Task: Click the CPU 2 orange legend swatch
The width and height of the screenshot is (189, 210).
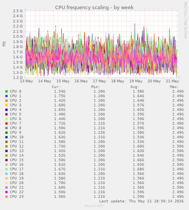Action: point(6,101)
